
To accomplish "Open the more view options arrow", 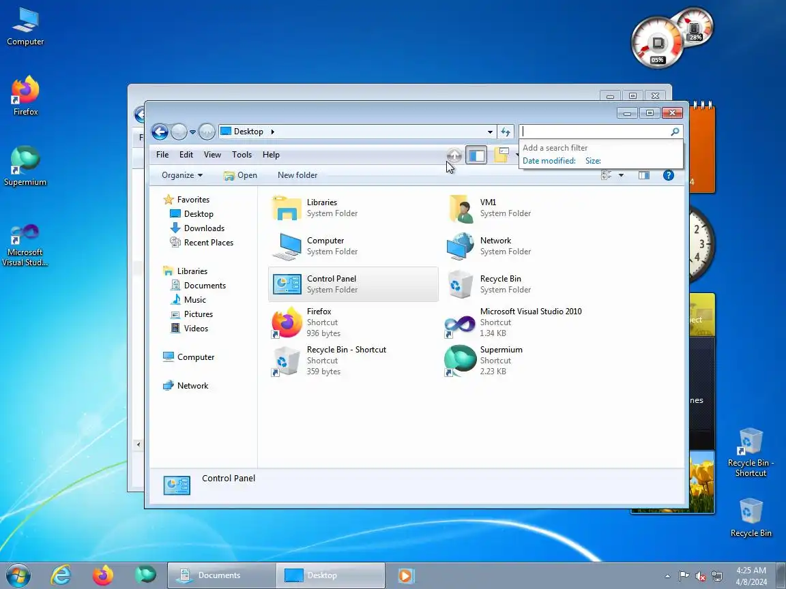I will [x=621, y=175].
